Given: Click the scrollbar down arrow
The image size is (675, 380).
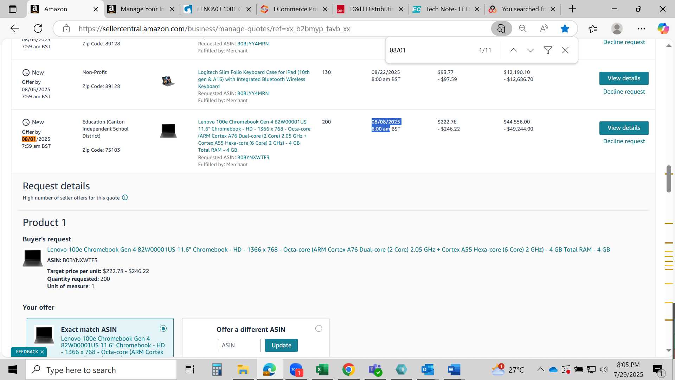Looking at the screenshot, I should [668, 350].
